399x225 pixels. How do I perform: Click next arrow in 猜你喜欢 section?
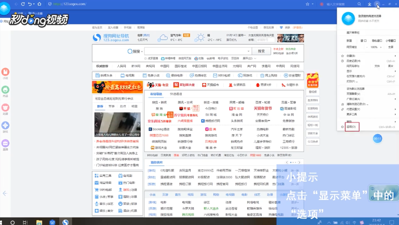pyautogui.click(x=299, y=162)
